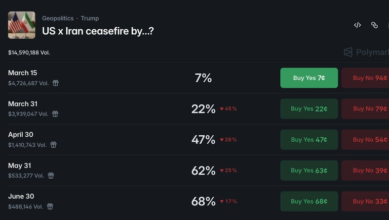Click the gift icon beside June 30 volume

[x=50, y=206]
